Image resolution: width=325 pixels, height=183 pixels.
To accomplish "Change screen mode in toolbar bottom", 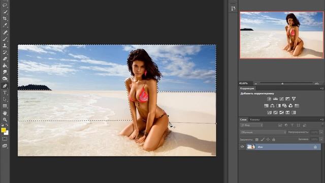I will pos(5,146).
